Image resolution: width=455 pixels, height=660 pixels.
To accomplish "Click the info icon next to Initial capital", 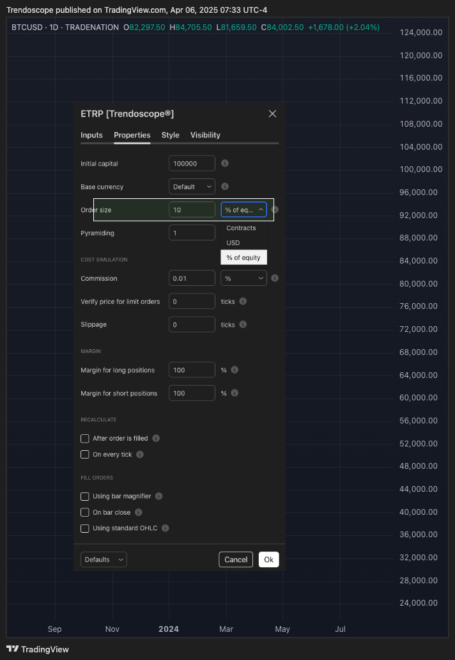I will (225, 163).
